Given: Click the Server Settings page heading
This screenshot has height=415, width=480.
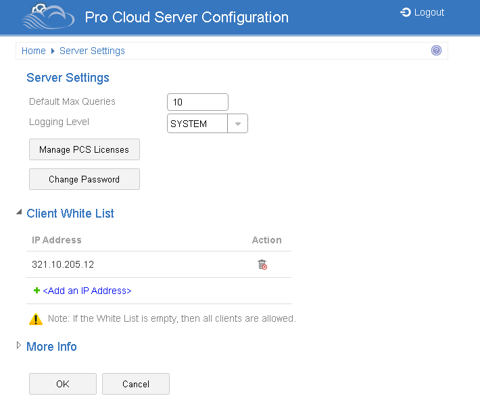Looking at the screenshot, I should 68,78.
